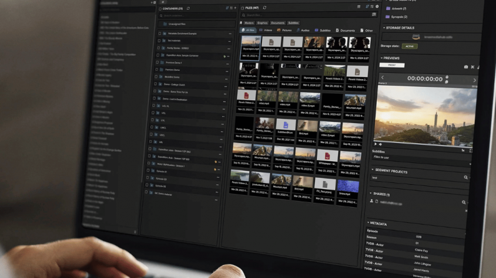Click the PROXY preview button
This screenshot has height=278, width=496.
click(392, 65)
